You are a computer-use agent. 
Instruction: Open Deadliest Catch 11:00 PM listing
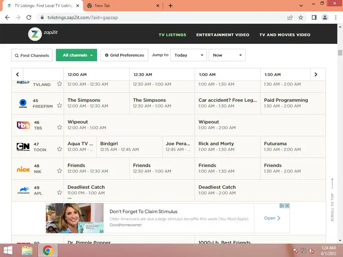click(x=129, y=190)
